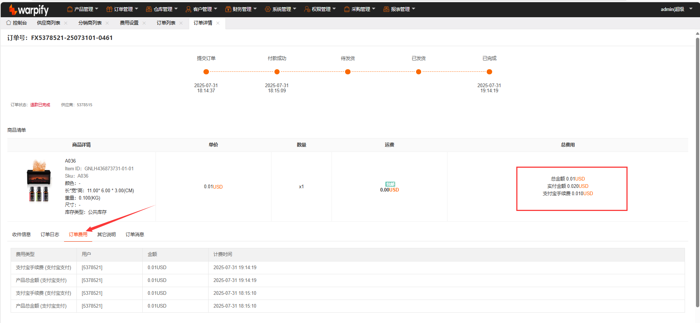700x323 pixels.
Task: Click the 权限管理 user-key icon
Action: coord(307,9)
